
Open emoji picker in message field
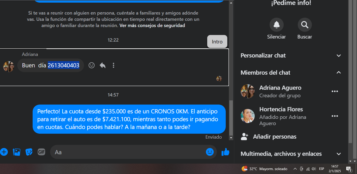[210, 152]
